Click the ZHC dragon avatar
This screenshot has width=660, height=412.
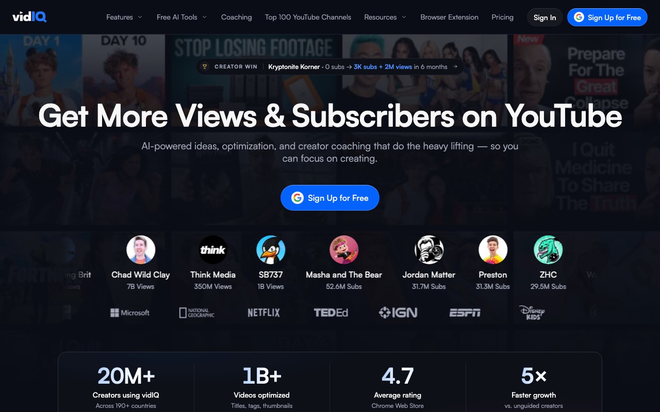click(548, 250)
